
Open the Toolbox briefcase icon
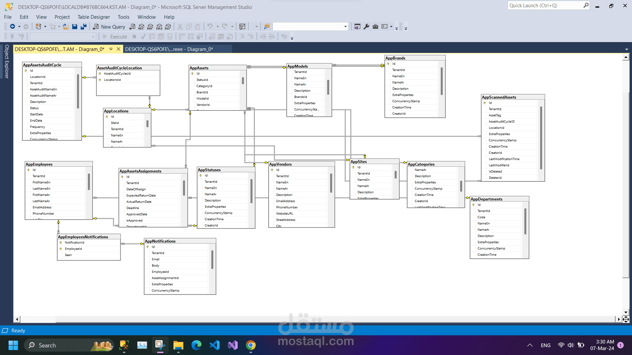tap(375, 27)
